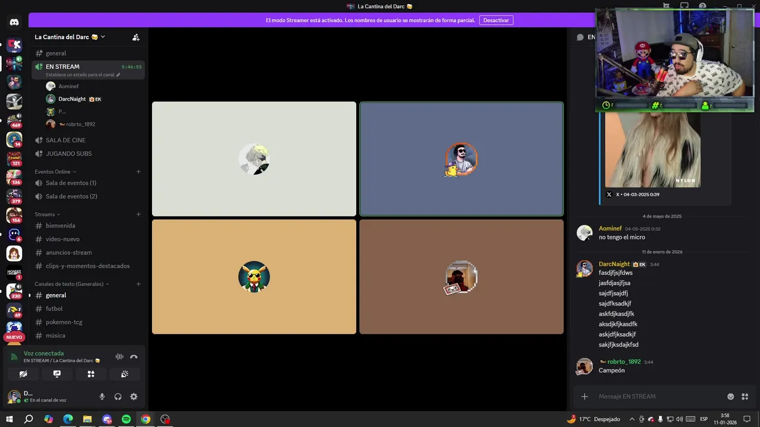The height and width of the screenshot is (427, 760).
Task: Click the NUEVO unread indicator pill
Action: click(x=14, y=337)
